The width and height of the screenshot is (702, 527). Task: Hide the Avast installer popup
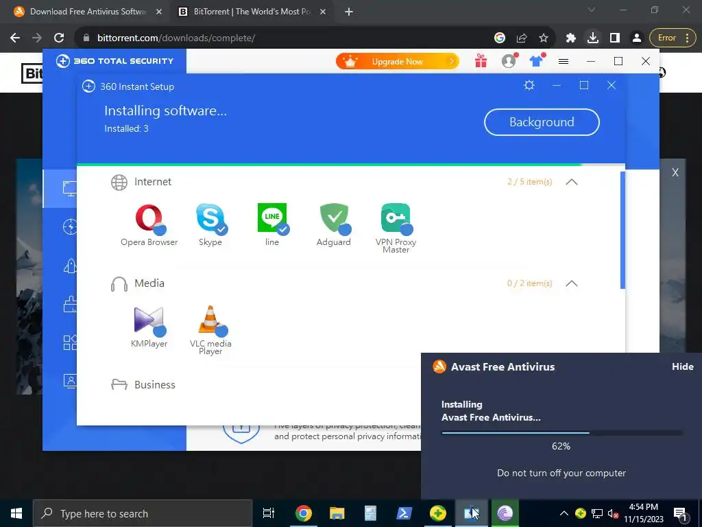pyautogui.click(x=683, y=366)
